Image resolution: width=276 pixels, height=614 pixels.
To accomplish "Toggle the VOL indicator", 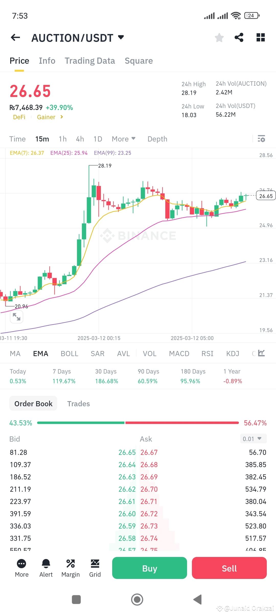I will [149, 353].
